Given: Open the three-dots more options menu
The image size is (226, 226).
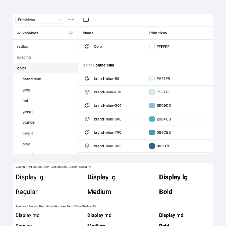Looking at the screenshot, I should [71, 20].
